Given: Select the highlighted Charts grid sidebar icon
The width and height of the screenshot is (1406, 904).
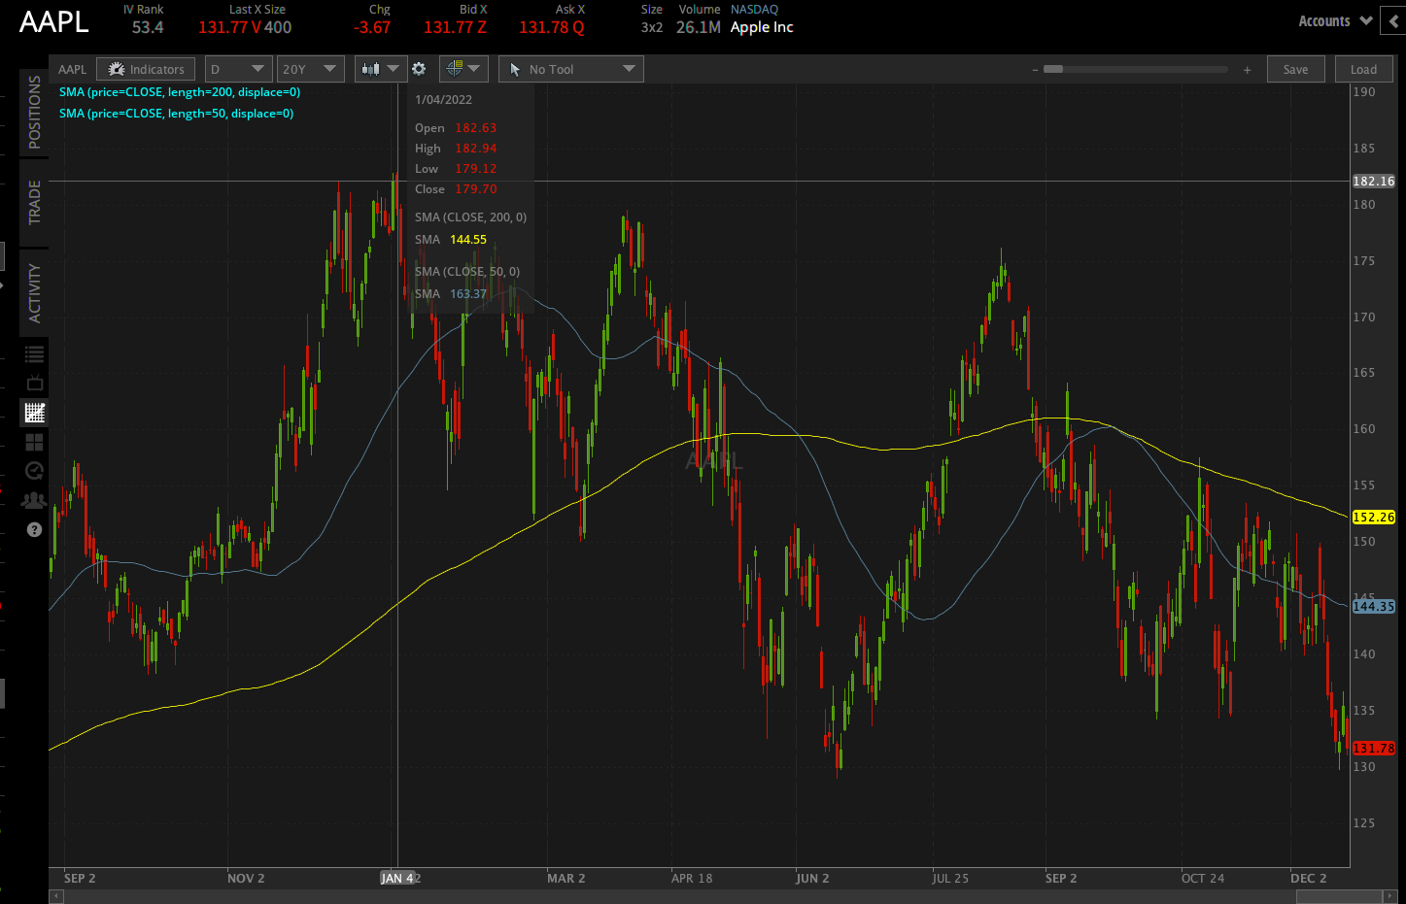Looking at the screenshot, I should coord(33,412).
